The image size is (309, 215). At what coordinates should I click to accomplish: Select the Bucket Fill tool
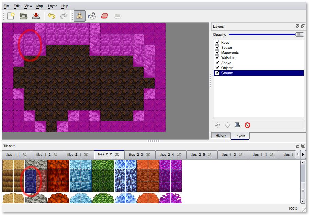pyautogui.click(x=92, y=16)
